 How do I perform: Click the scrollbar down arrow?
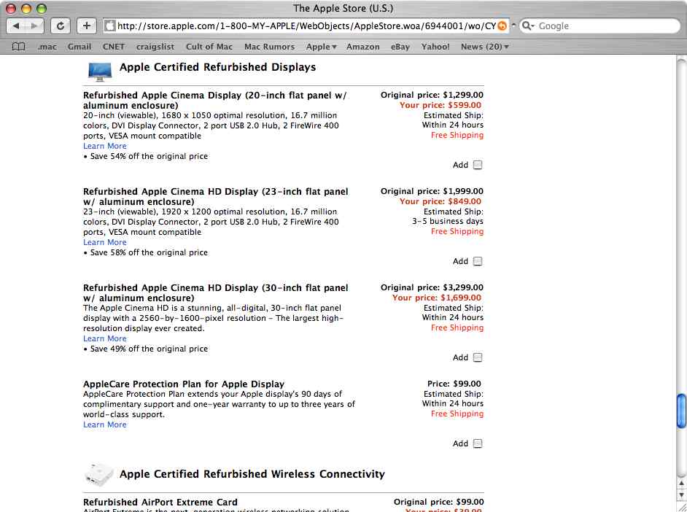pos(681,494)
